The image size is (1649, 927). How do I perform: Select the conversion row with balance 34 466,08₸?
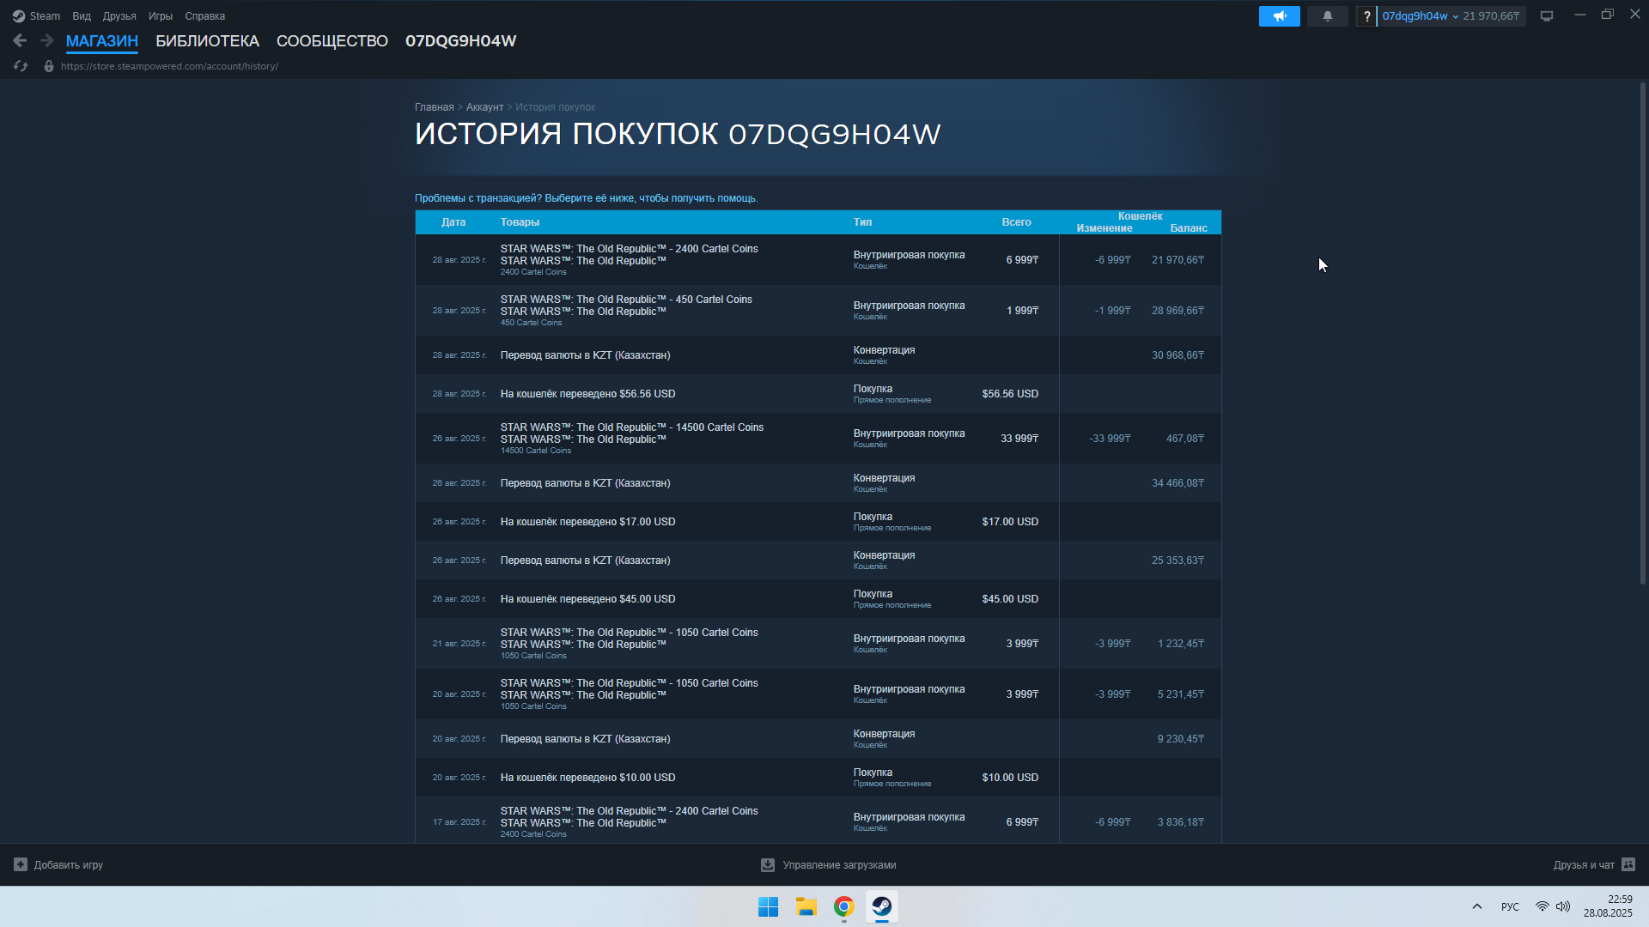818,482
